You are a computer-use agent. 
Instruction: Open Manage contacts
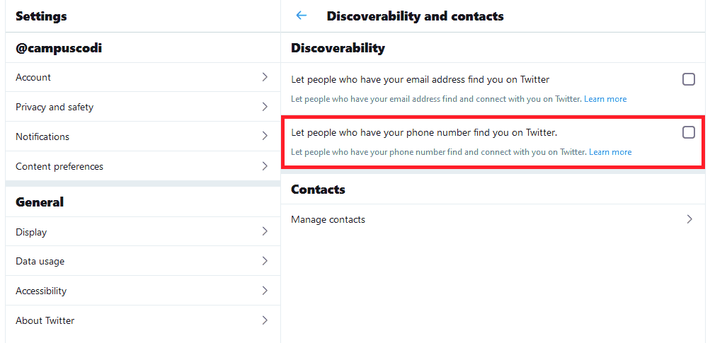[328, 219]
